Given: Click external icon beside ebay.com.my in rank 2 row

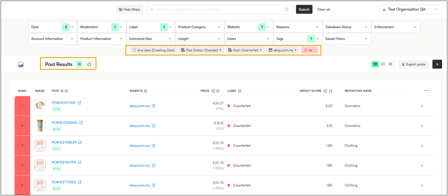Looking at the screenshot, I should tap(154, 126).
